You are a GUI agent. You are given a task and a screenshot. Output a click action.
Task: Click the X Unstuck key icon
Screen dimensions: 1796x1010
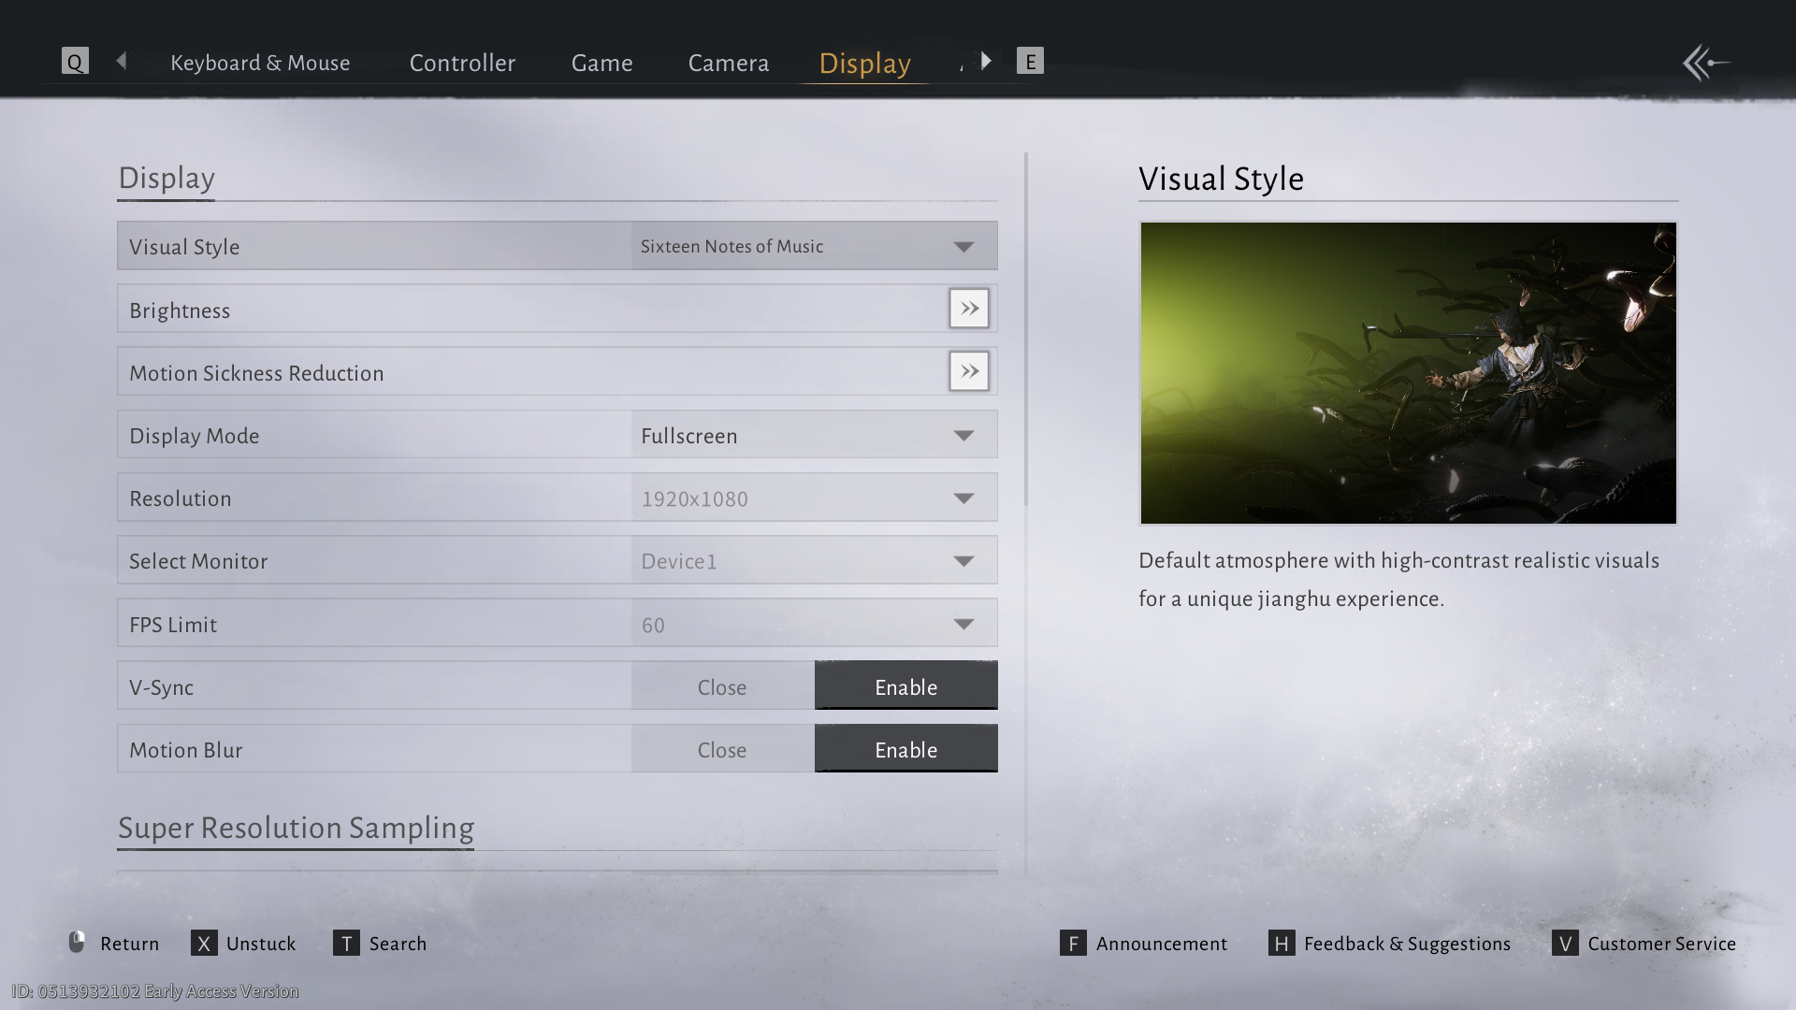coord(204,943)
